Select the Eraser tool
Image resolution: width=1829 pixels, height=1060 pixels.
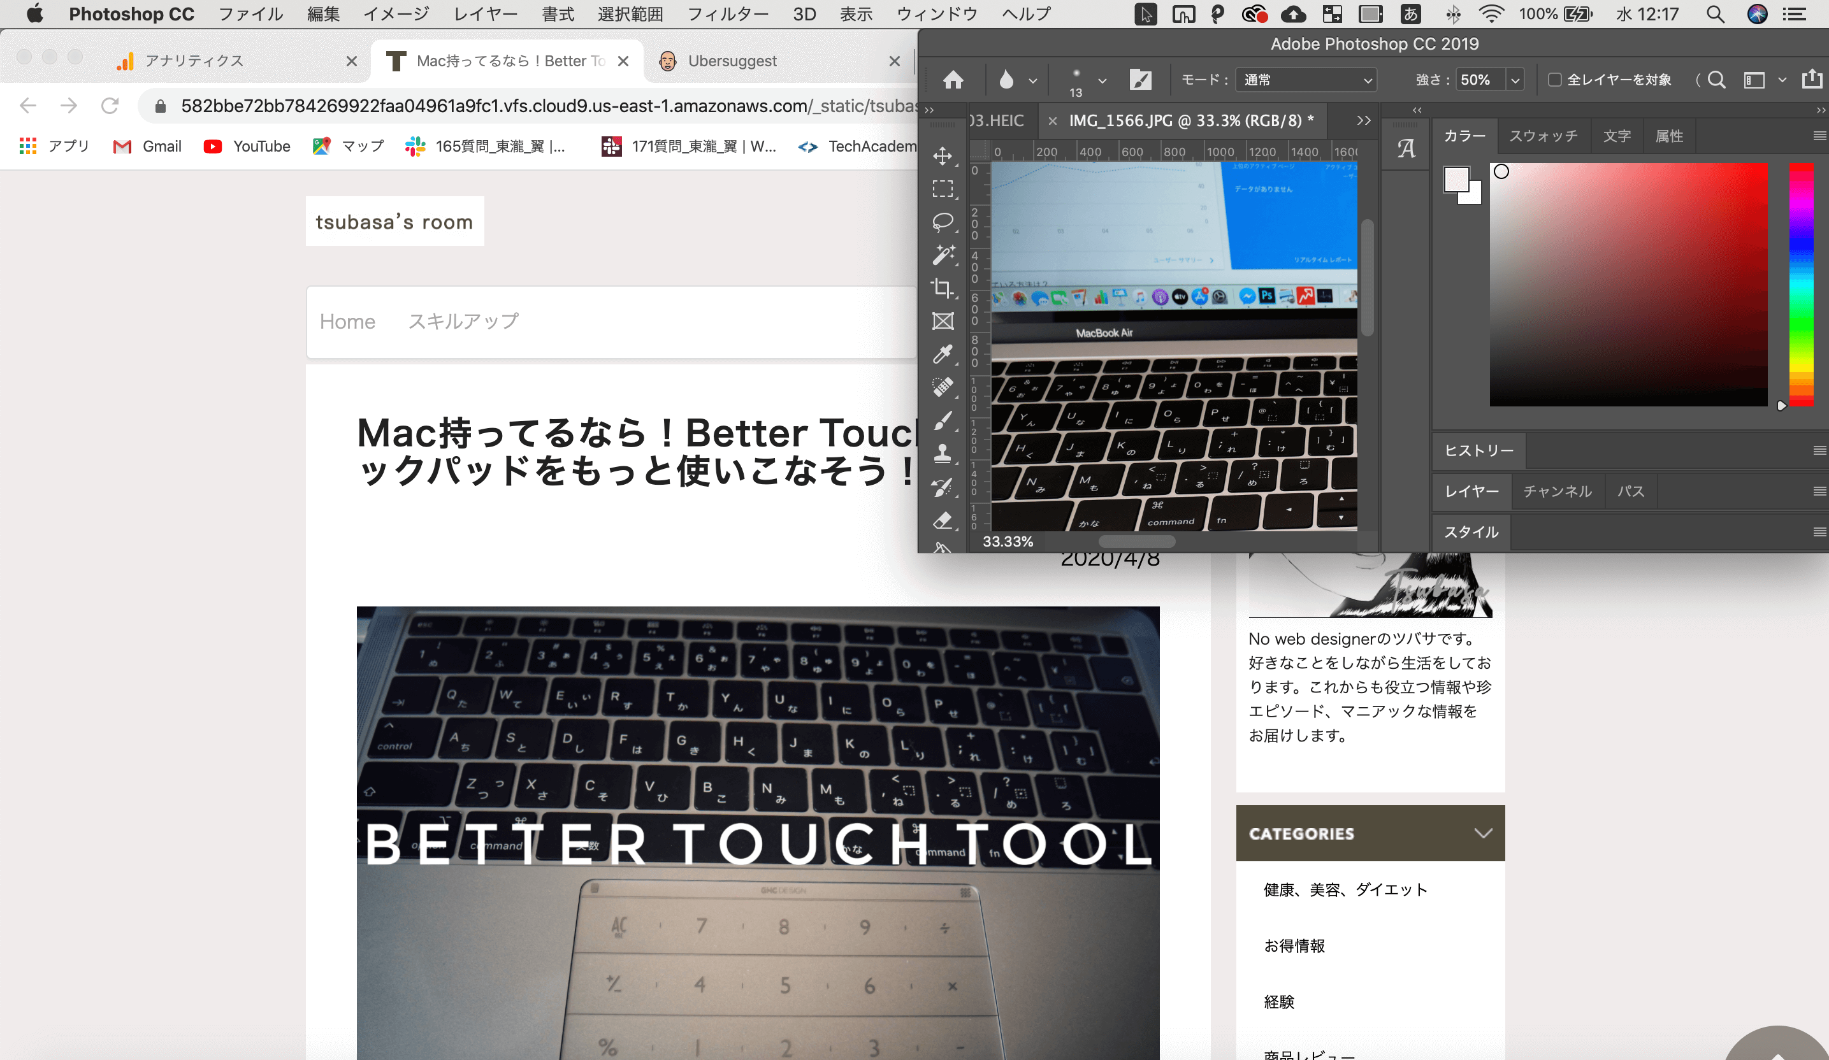(943, 520)
